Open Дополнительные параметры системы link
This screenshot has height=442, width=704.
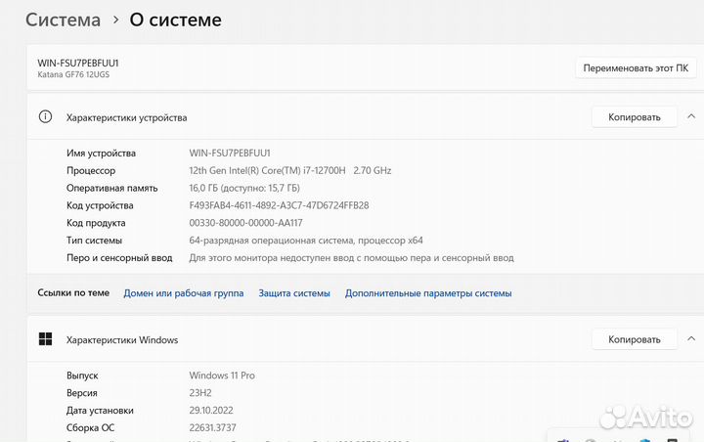point(428,293)
